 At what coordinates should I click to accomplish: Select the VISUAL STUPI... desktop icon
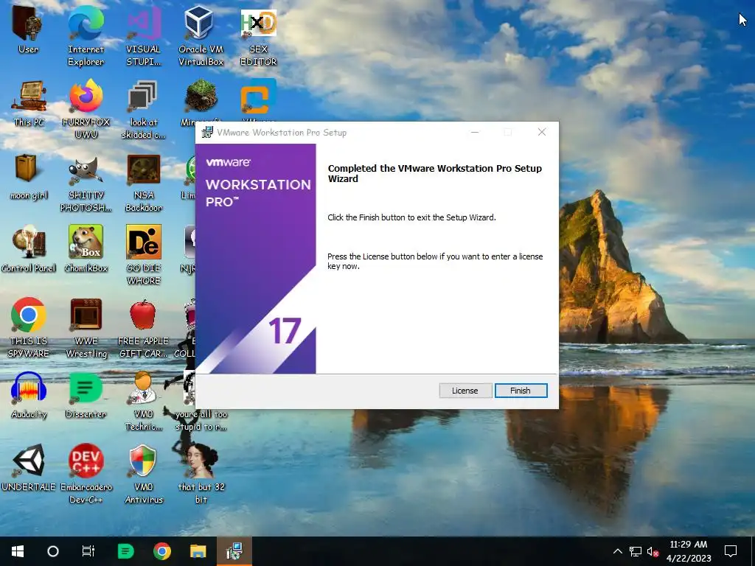(143, 37)
